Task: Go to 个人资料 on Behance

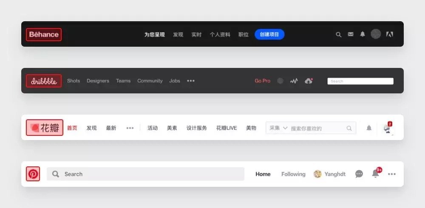Action: (220, 35)
